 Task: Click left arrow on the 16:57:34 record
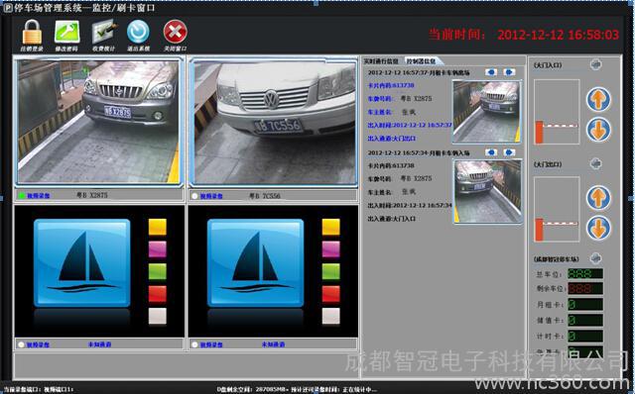point(491,152)
